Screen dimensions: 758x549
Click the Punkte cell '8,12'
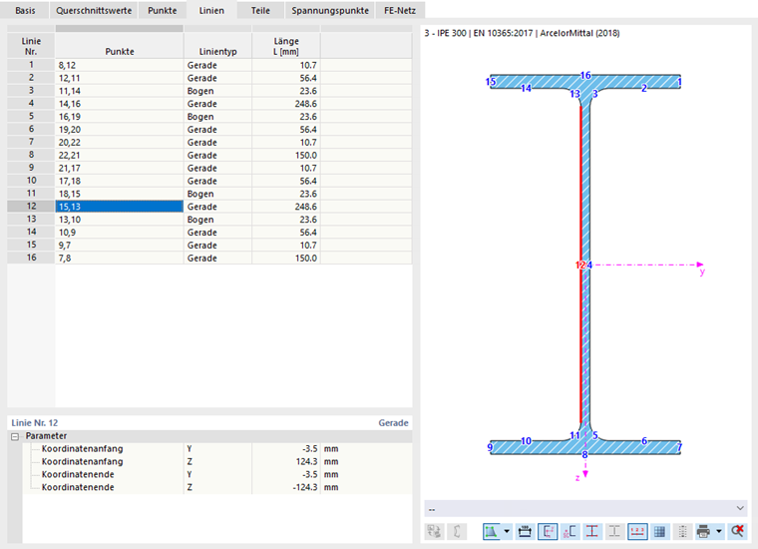pyautogui.click(x=120, y=65)
